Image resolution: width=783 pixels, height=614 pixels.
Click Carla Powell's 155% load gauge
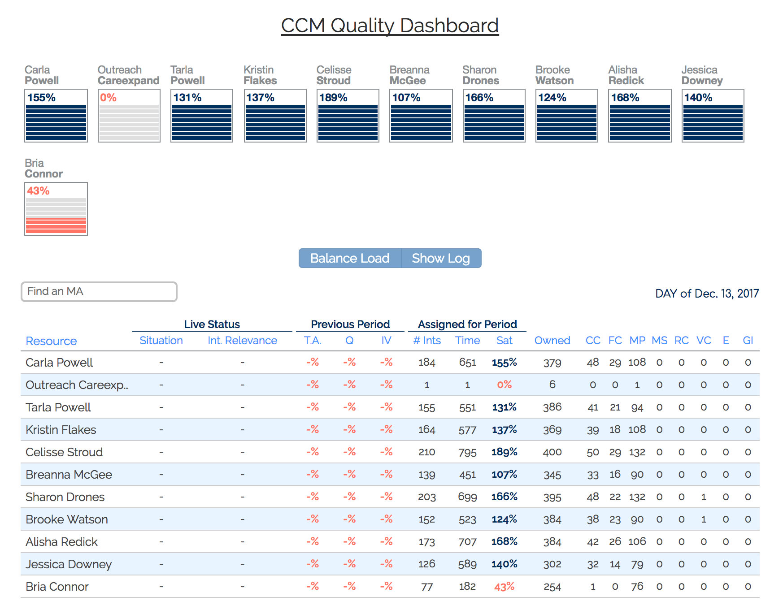56,116
